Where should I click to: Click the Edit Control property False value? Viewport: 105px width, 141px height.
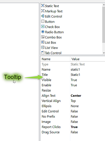coord(74,111)
